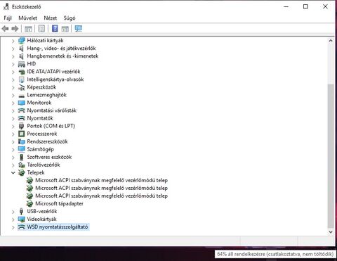Expand the USB-vezérlők node
The image size is (337, 261).
[x=13, y=212]
